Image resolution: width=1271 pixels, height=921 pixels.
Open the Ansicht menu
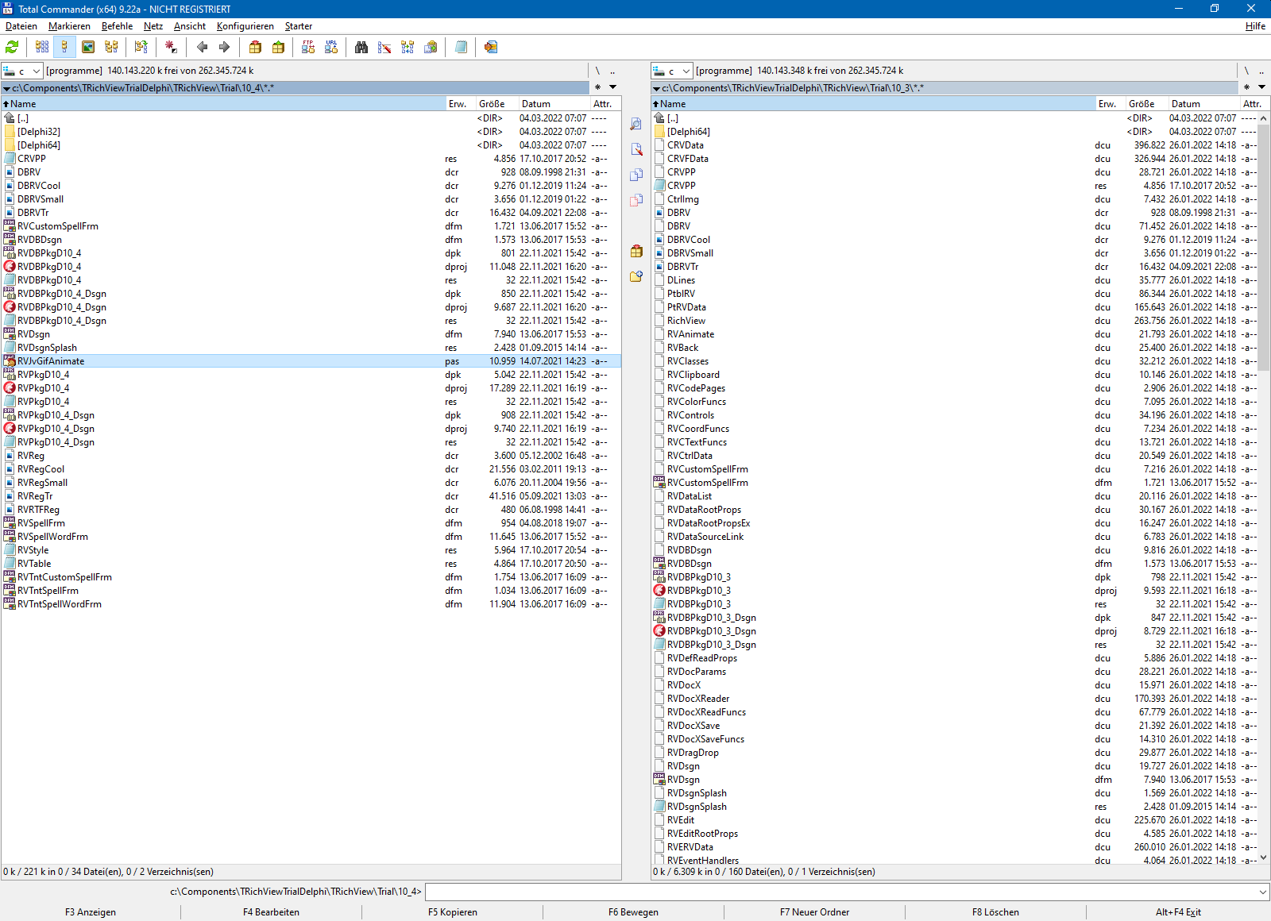click(x=190, y=26)
